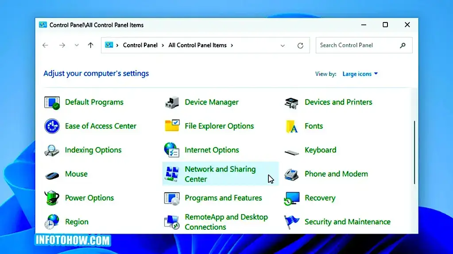The height and width of the screenshot is (254, 453).
Task: Open the Network and Sharing Center icon
Action: click(x=172, y=174)
